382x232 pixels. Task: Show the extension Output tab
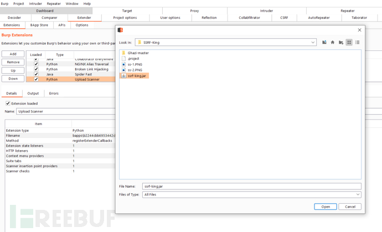click(x=33, y=94)
